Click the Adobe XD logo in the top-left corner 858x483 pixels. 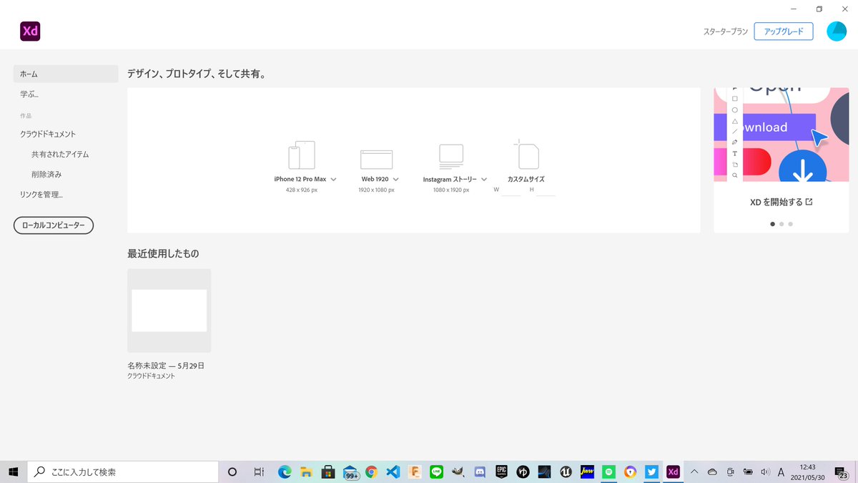point(29,31)
